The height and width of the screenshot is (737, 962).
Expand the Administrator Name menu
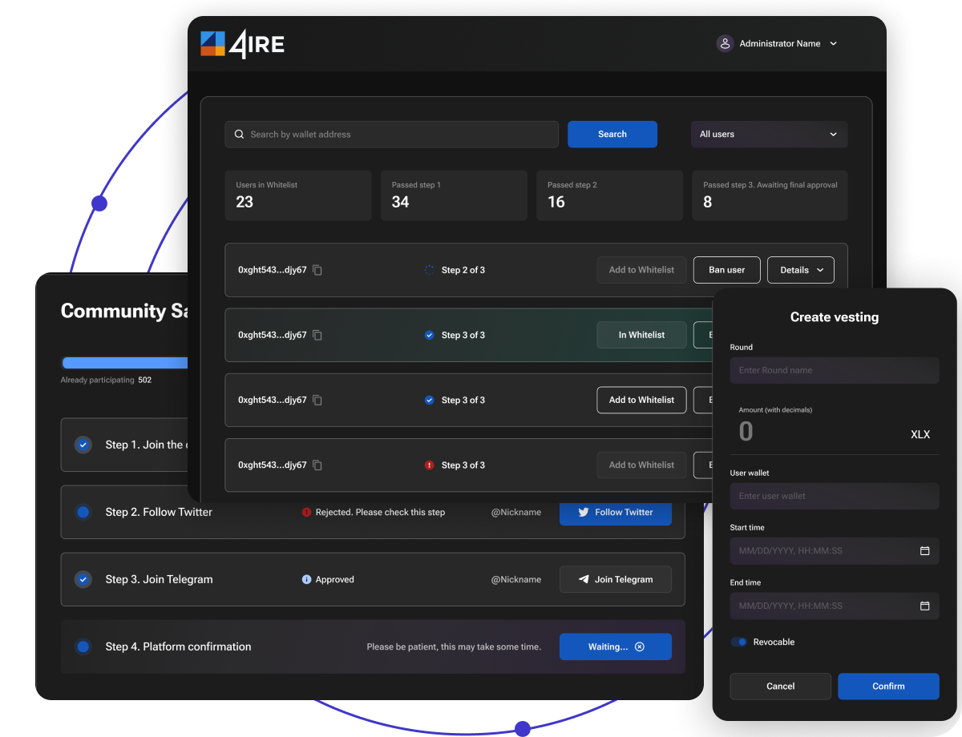833,43
